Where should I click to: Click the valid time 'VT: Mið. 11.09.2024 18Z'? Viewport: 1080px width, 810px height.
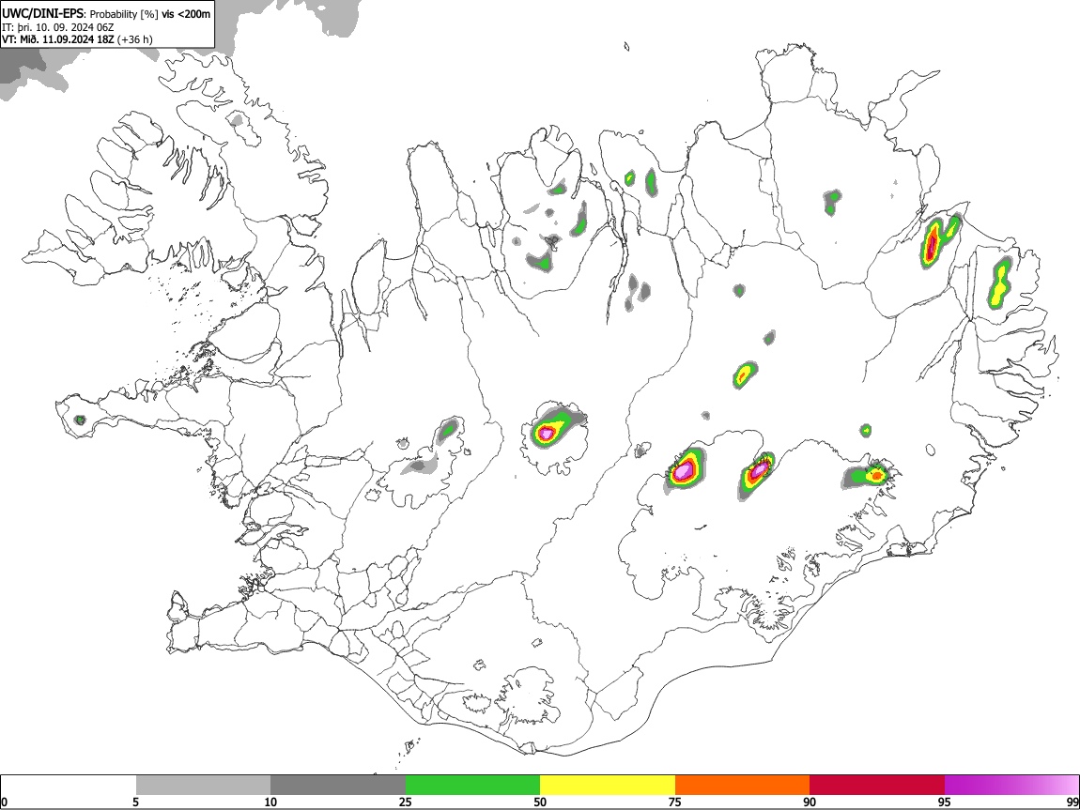point(58,39)
